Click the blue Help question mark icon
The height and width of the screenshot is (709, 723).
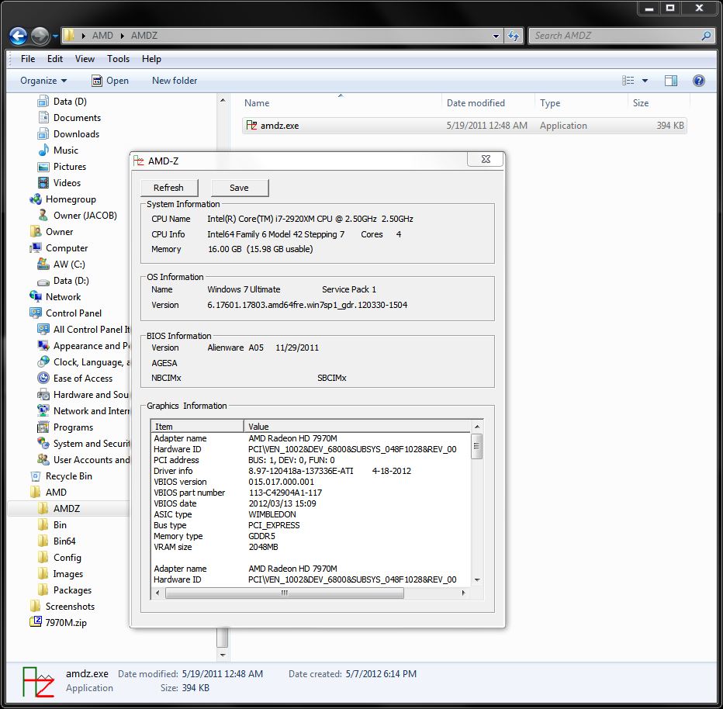(698, 81)
